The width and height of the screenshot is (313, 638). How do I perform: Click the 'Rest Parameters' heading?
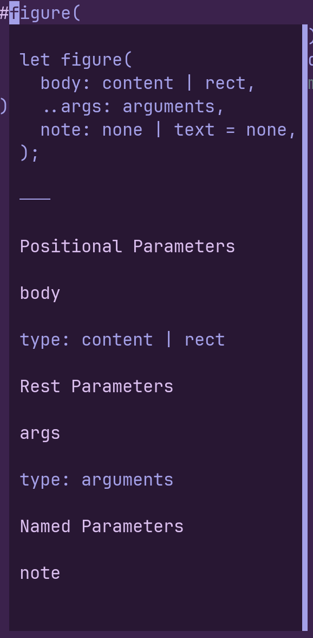(x=96, y=386)
